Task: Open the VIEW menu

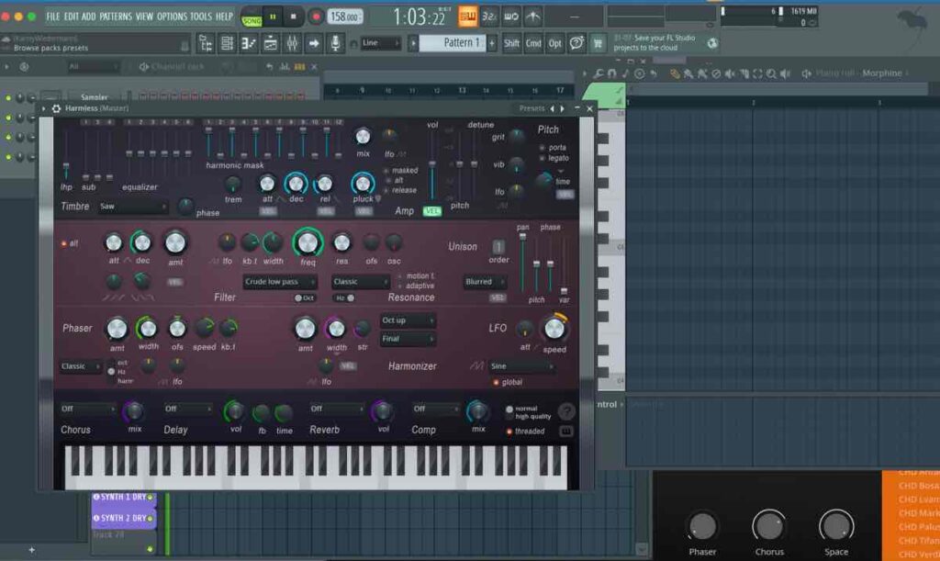Action: point(144,17)
